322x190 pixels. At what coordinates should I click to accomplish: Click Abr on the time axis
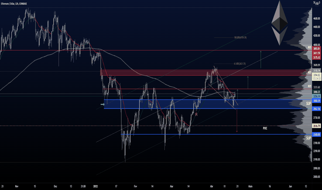coord(212,187)
